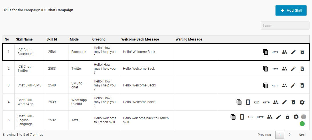Open mobile info icon for English Language skill
The image size is (312, 140).
coord(242,117)
